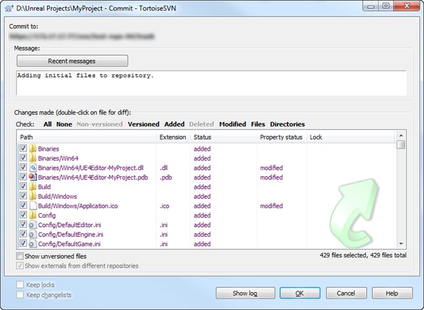Screen dimensions: 424x310
Task: Click the UE4Editor-MyProject.pdb file icon
Action: (33, 177)
